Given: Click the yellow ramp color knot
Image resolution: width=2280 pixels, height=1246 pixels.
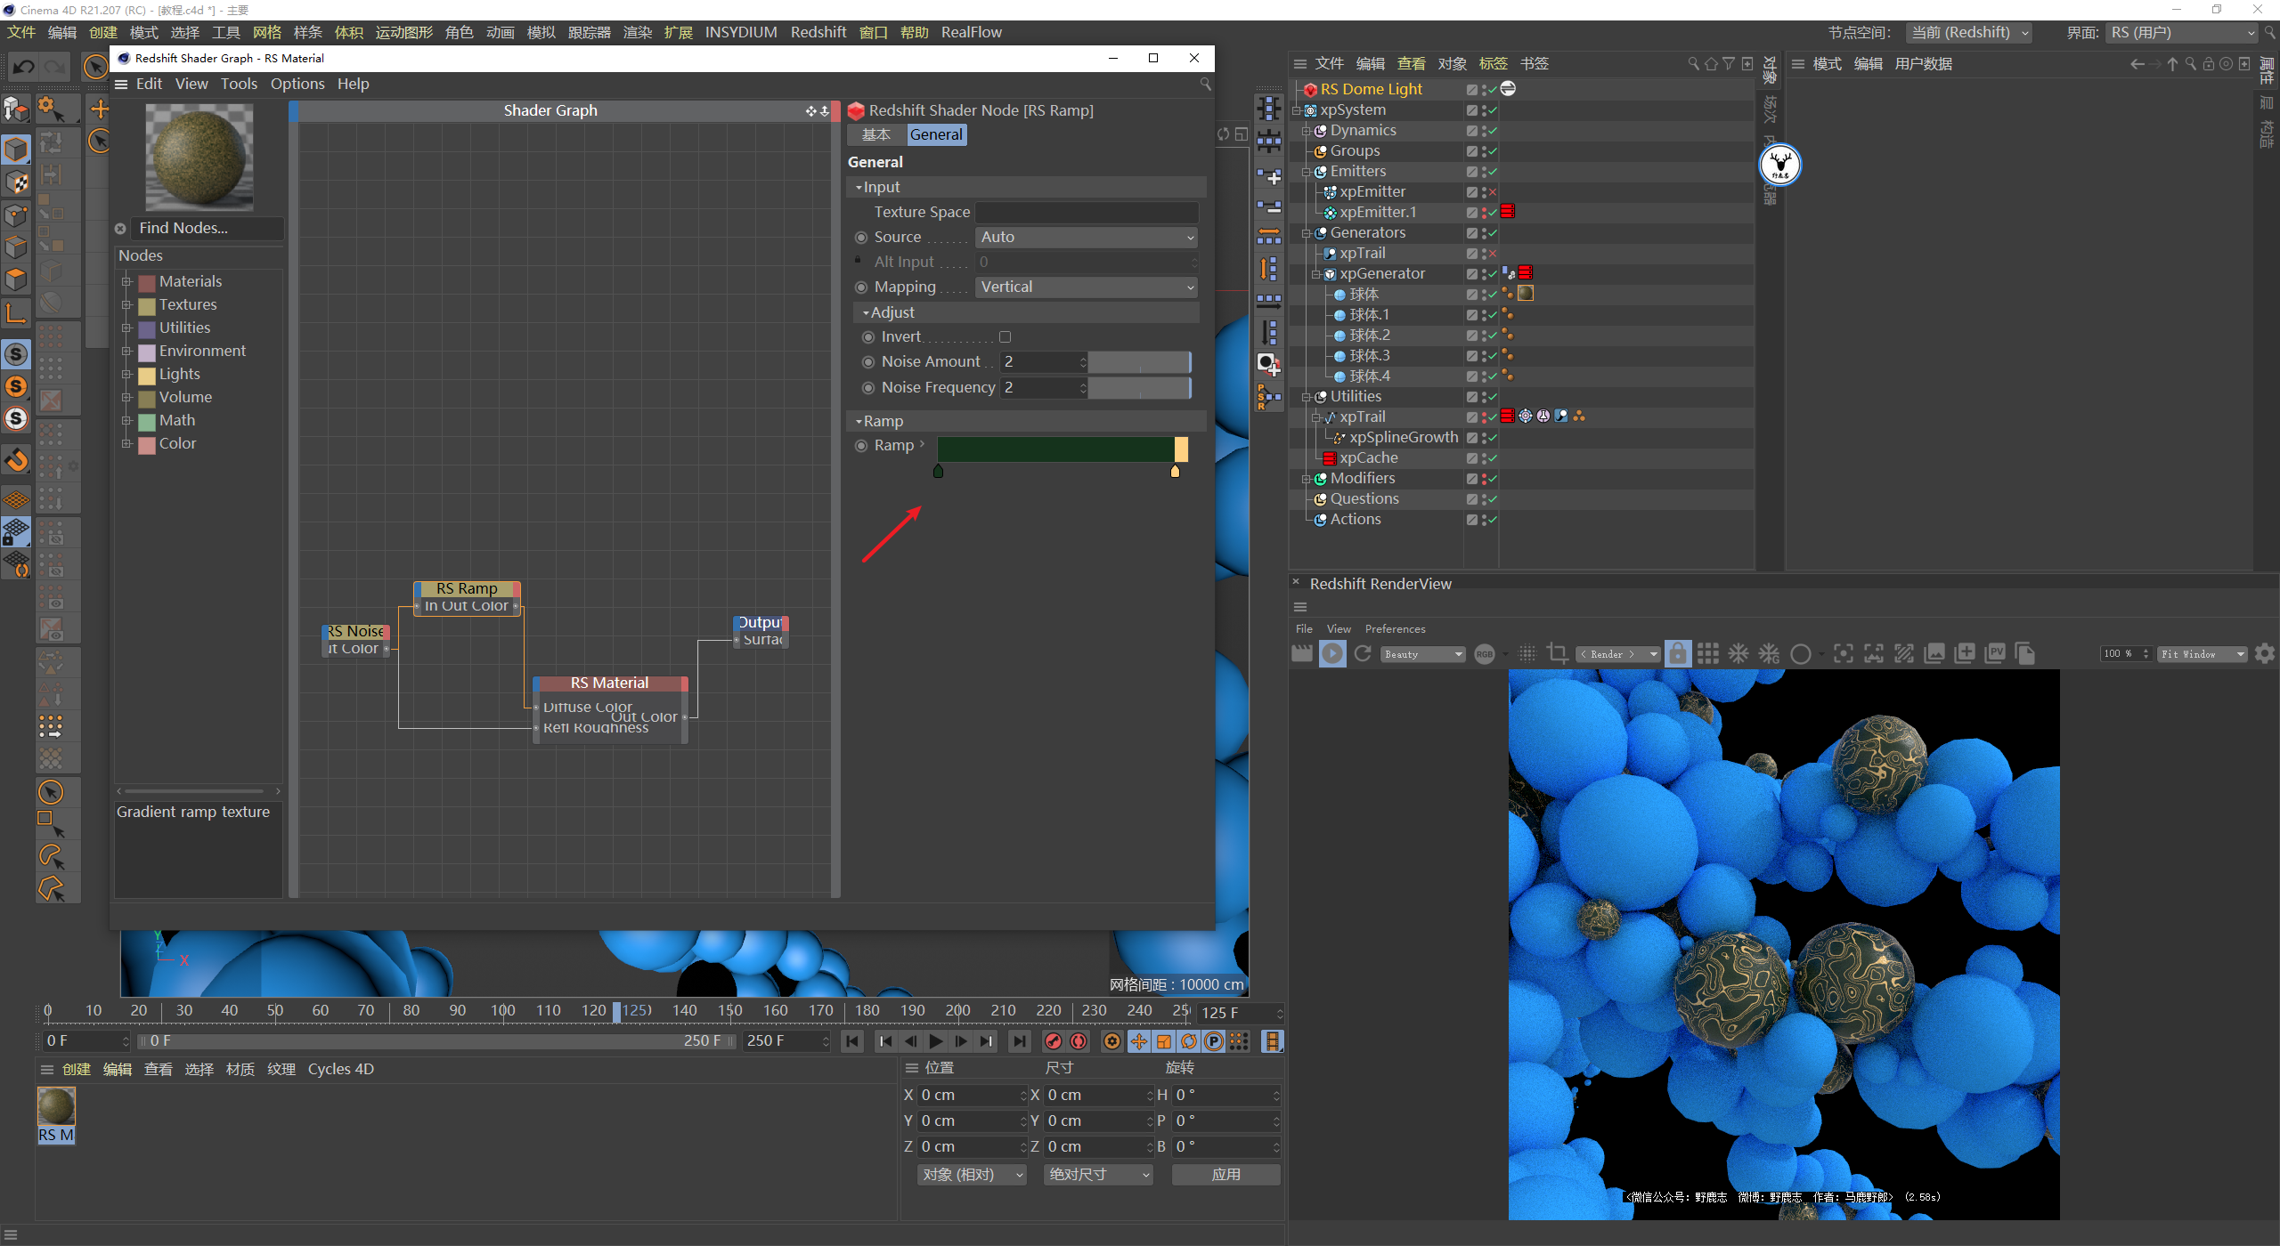Looking at the screenshot, I should click(x=1175, y=472).
